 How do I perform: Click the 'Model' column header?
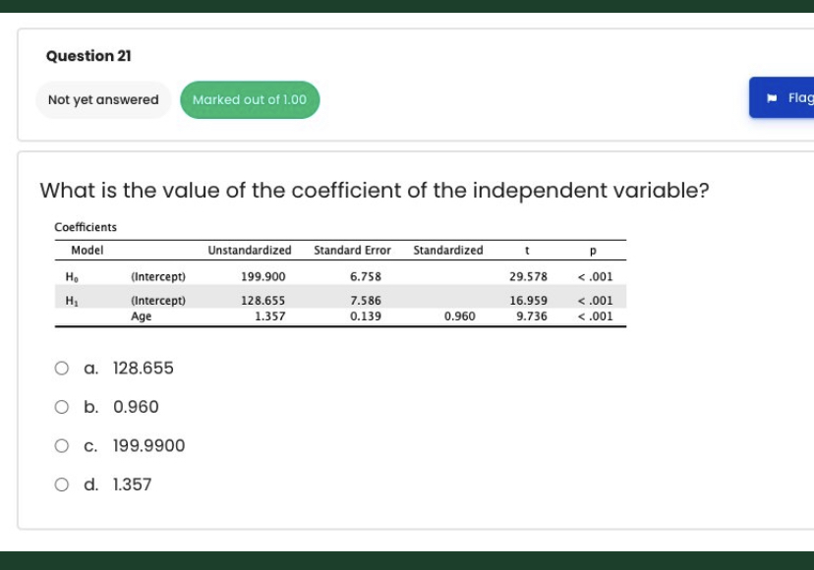(87, 251)
